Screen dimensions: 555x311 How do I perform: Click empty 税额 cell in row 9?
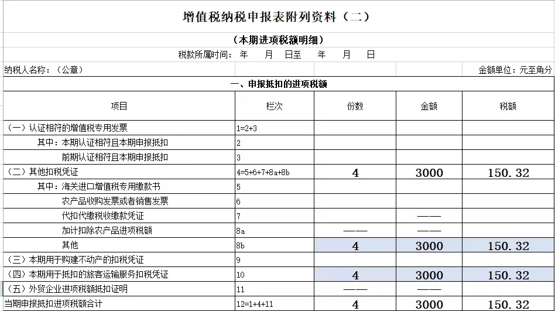click(x=508, y=259)
